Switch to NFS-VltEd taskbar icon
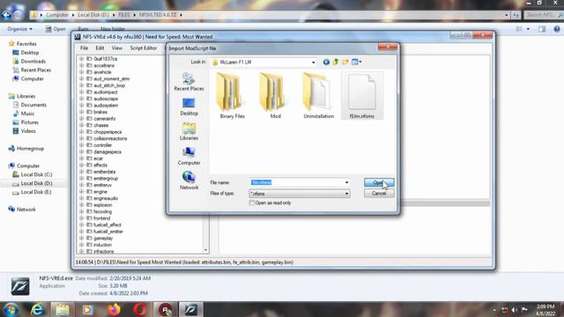 (191, 309)
